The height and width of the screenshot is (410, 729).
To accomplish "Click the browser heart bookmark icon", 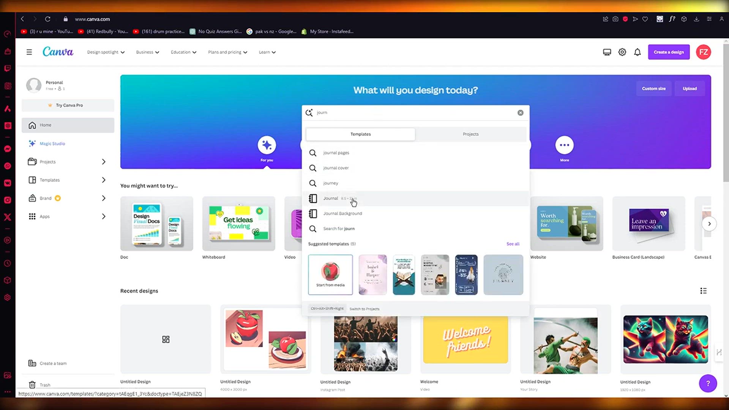I will (x=645, y=19).
